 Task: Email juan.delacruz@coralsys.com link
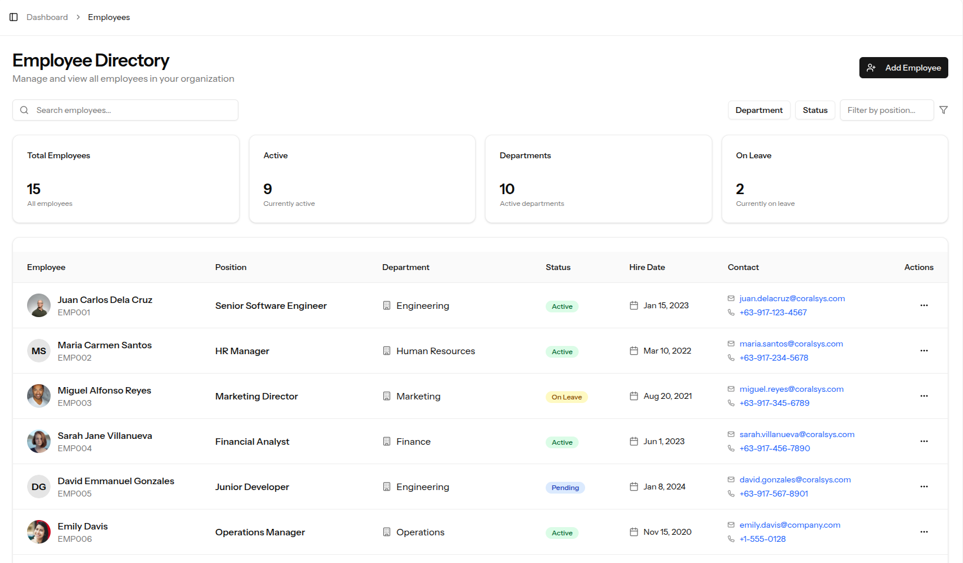click(792, 298)
